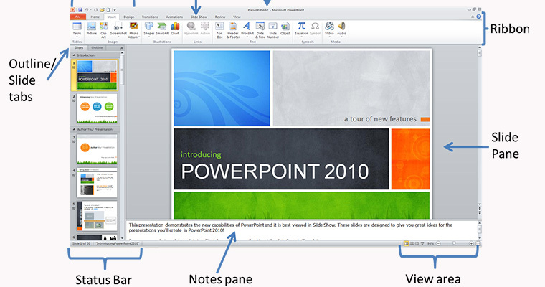Insert a SmartArt graphic
Viewport: 545px width, 287px height.
tap(162, 29)
